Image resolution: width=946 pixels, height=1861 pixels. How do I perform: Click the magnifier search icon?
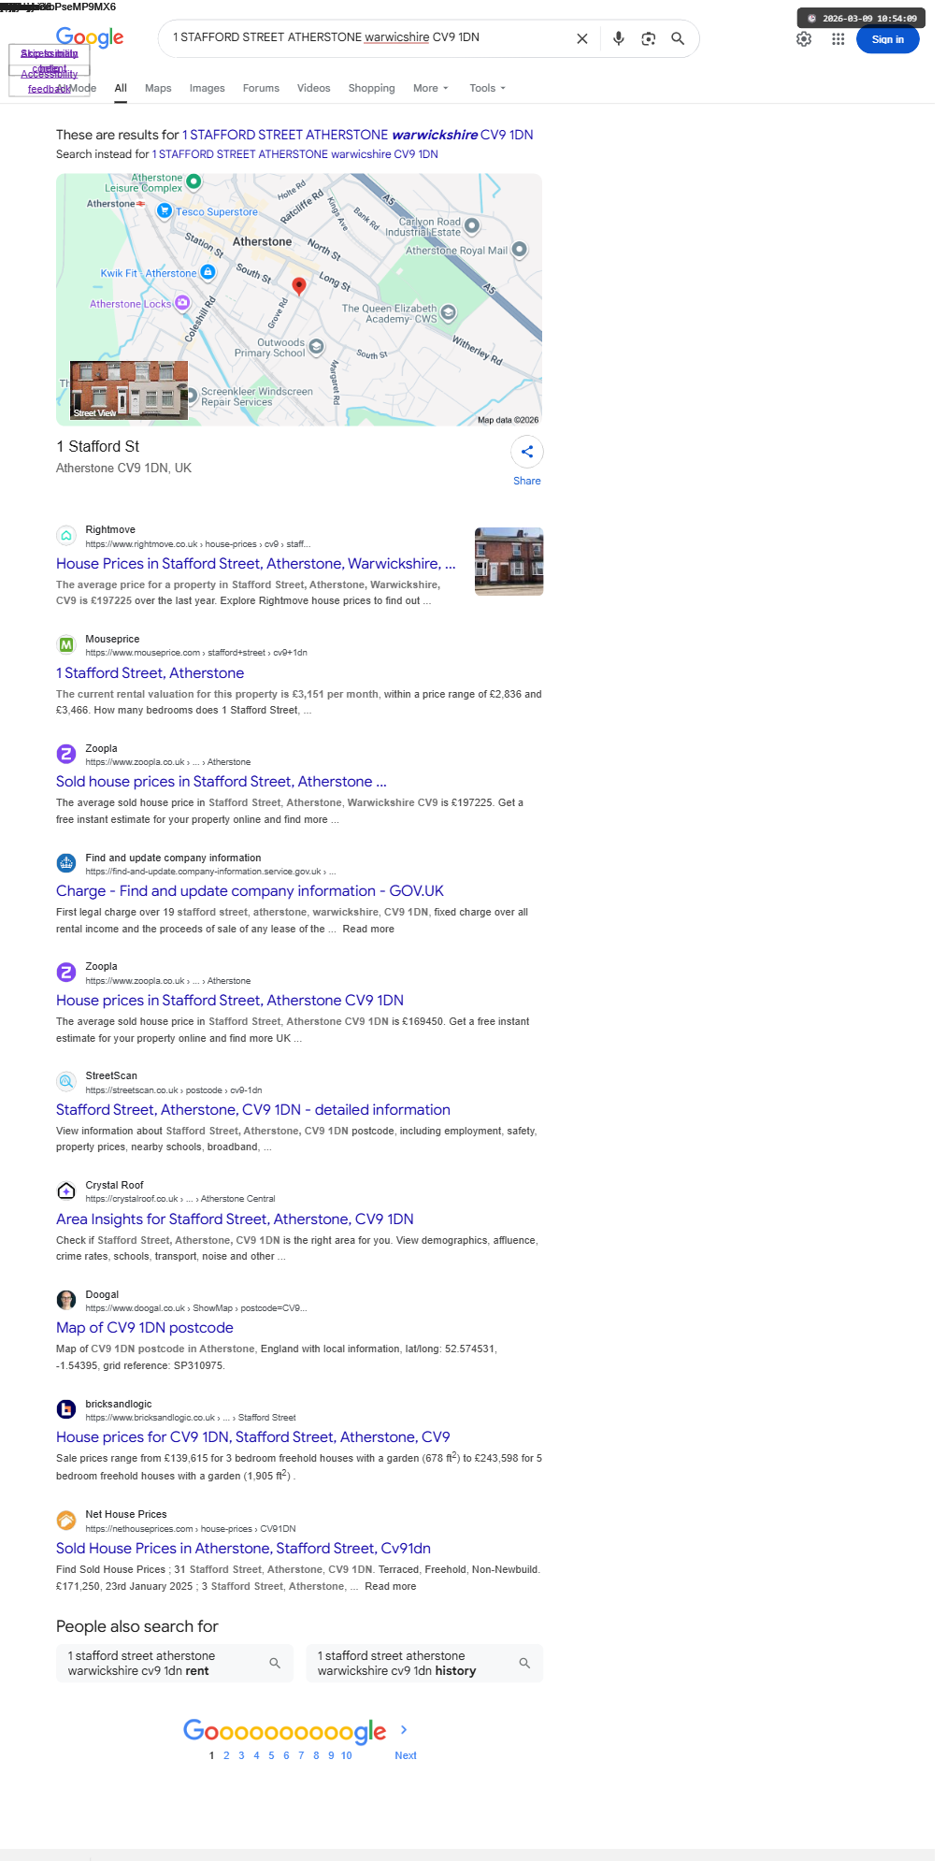[678, 38]
